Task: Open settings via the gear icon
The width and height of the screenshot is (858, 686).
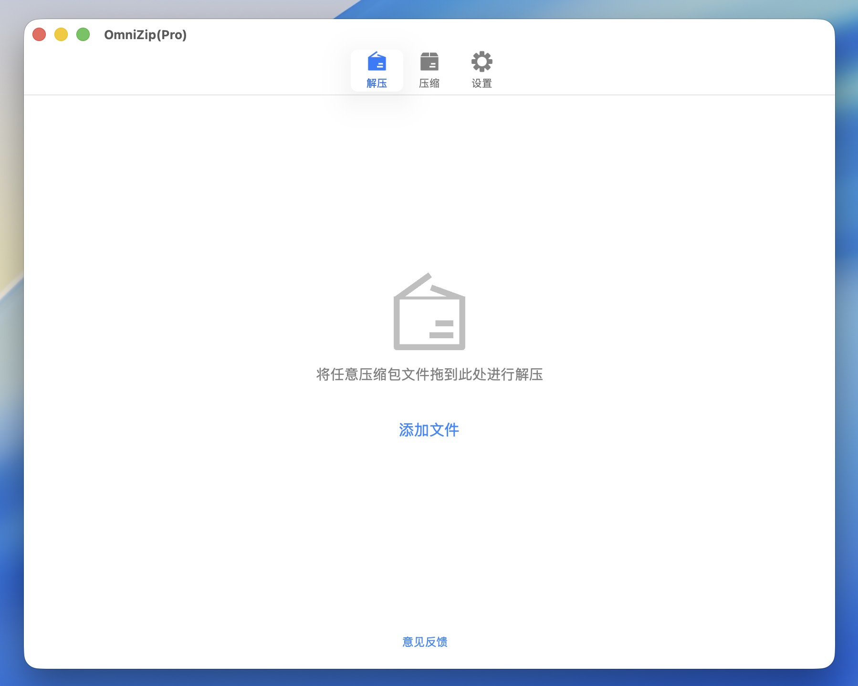Action: click(481, 62)
